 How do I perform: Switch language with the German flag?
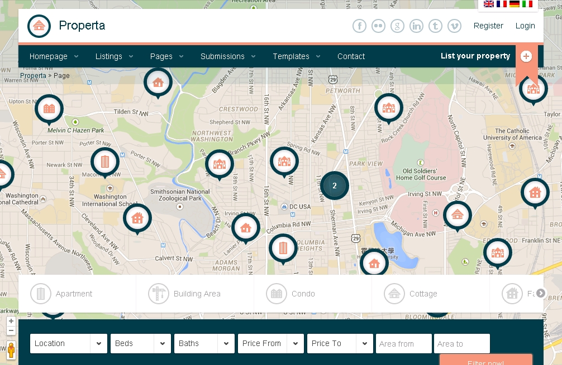515,4
